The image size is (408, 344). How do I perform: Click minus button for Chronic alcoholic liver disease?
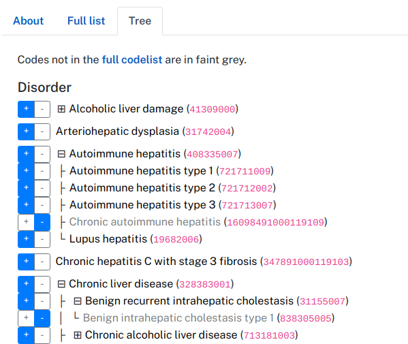42,335
